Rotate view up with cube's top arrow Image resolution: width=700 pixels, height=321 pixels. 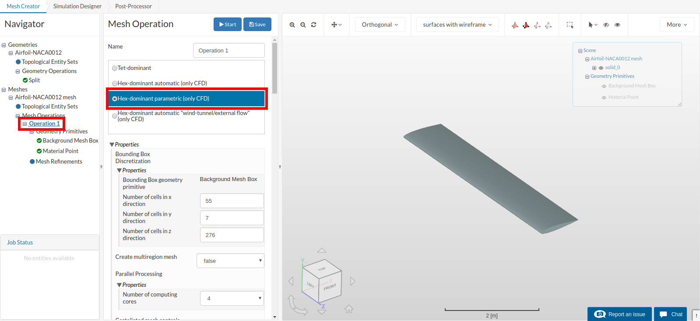click(322, 251)
